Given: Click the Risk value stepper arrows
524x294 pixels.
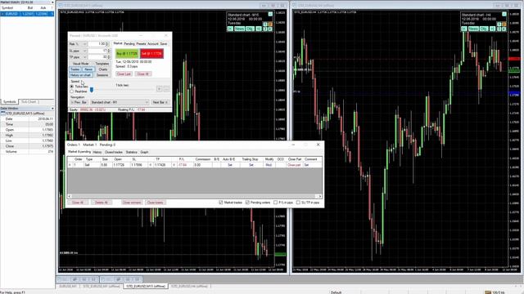Looking at the screenshot, I should click(x=107, y=44).
